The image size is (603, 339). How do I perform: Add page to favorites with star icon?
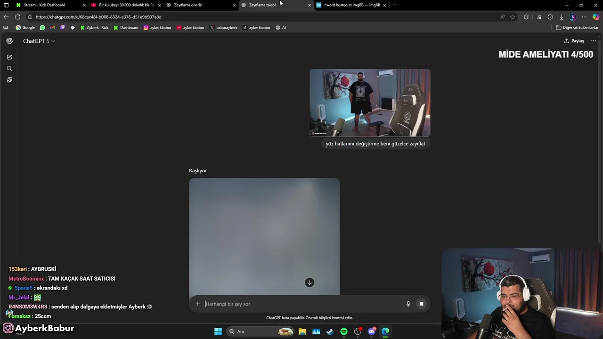(x=513, y=17)
